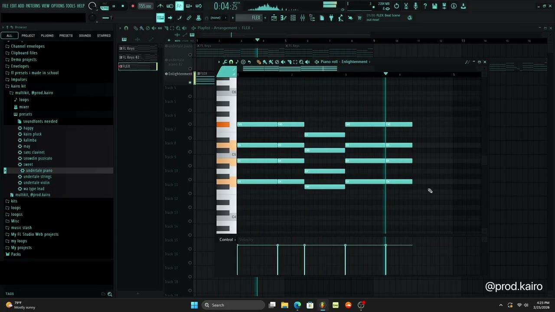Click the multilink to controllers hat icon
This screenshot has height=312, width=555.
point(198,18)
